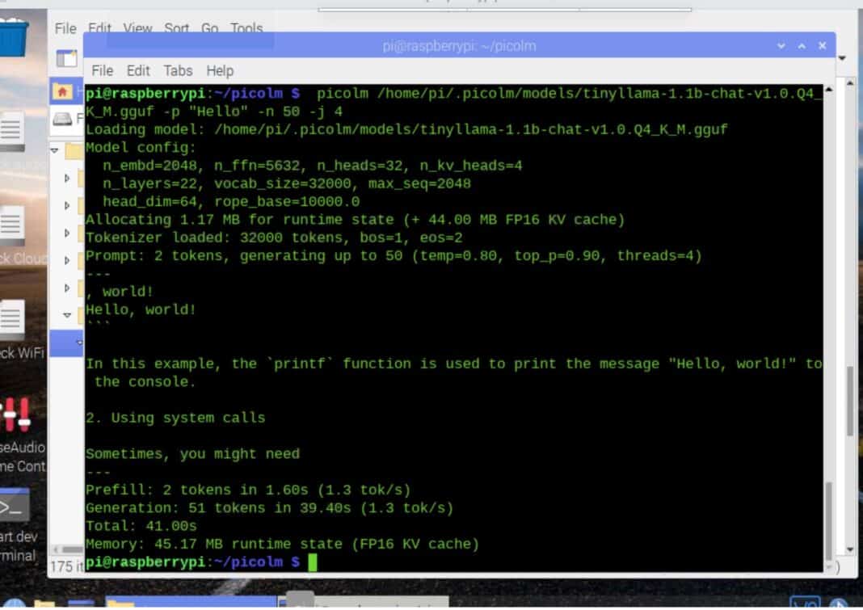The height and width of the screenshot is (610, 863).
Task: Open the terminal Help menu
Action: pyautogui.click(x=220, y=71)
